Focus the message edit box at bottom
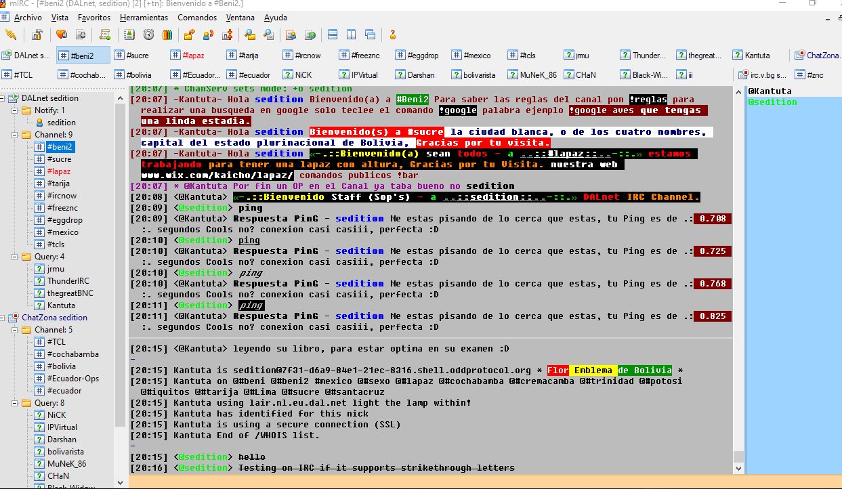Image resolution: width=842 pixels, height=489 pixels. 485,482
